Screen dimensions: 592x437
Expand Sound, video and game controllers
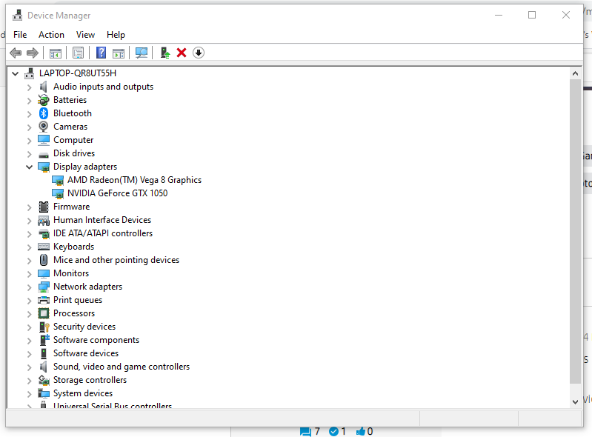[29, 367]
